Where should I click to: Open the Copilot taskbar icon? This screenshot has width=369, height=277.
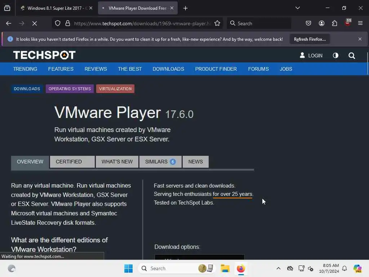pyautogui.click(x=357, y=268)
